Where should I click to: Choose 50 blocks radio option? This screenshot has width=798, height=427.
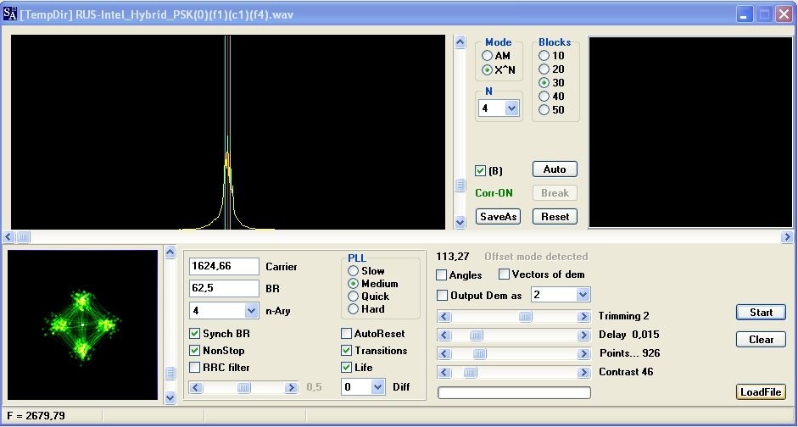tap(544, 110)
